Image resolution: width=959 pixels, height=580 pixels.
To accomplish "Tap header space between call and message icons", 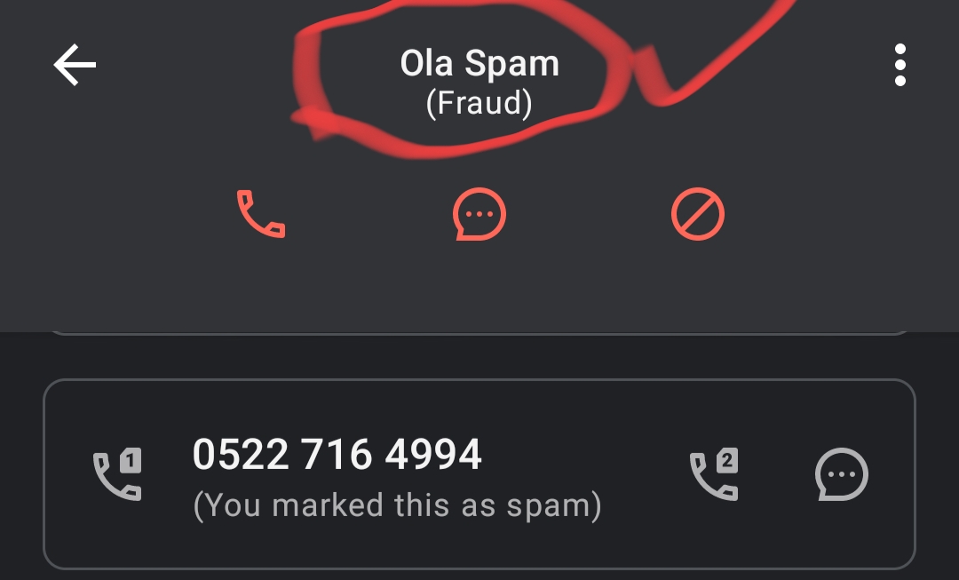I will tap(370, 215).
